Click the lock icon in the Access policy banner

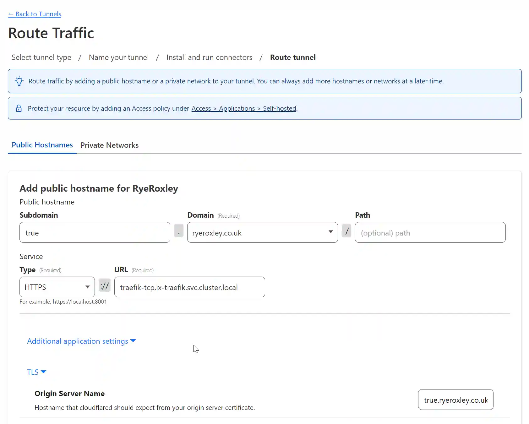pos(19,108)
